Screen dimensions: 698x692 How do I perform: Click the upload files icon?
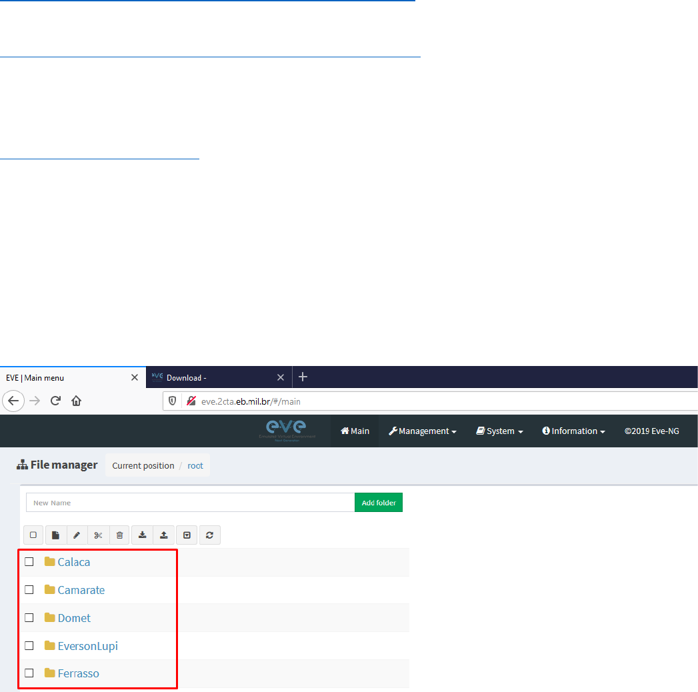pyautogui.click(x=164, y=535)
